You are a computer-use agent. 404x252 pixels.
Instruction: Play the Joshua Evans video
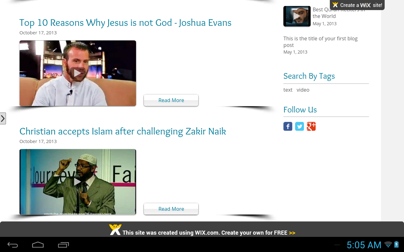(x=78, y=73)
